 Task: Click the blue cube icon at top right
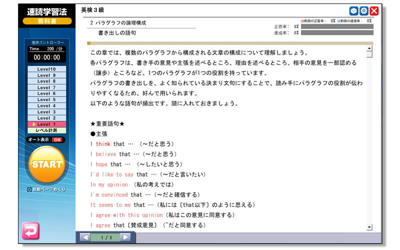coord(353,11)
